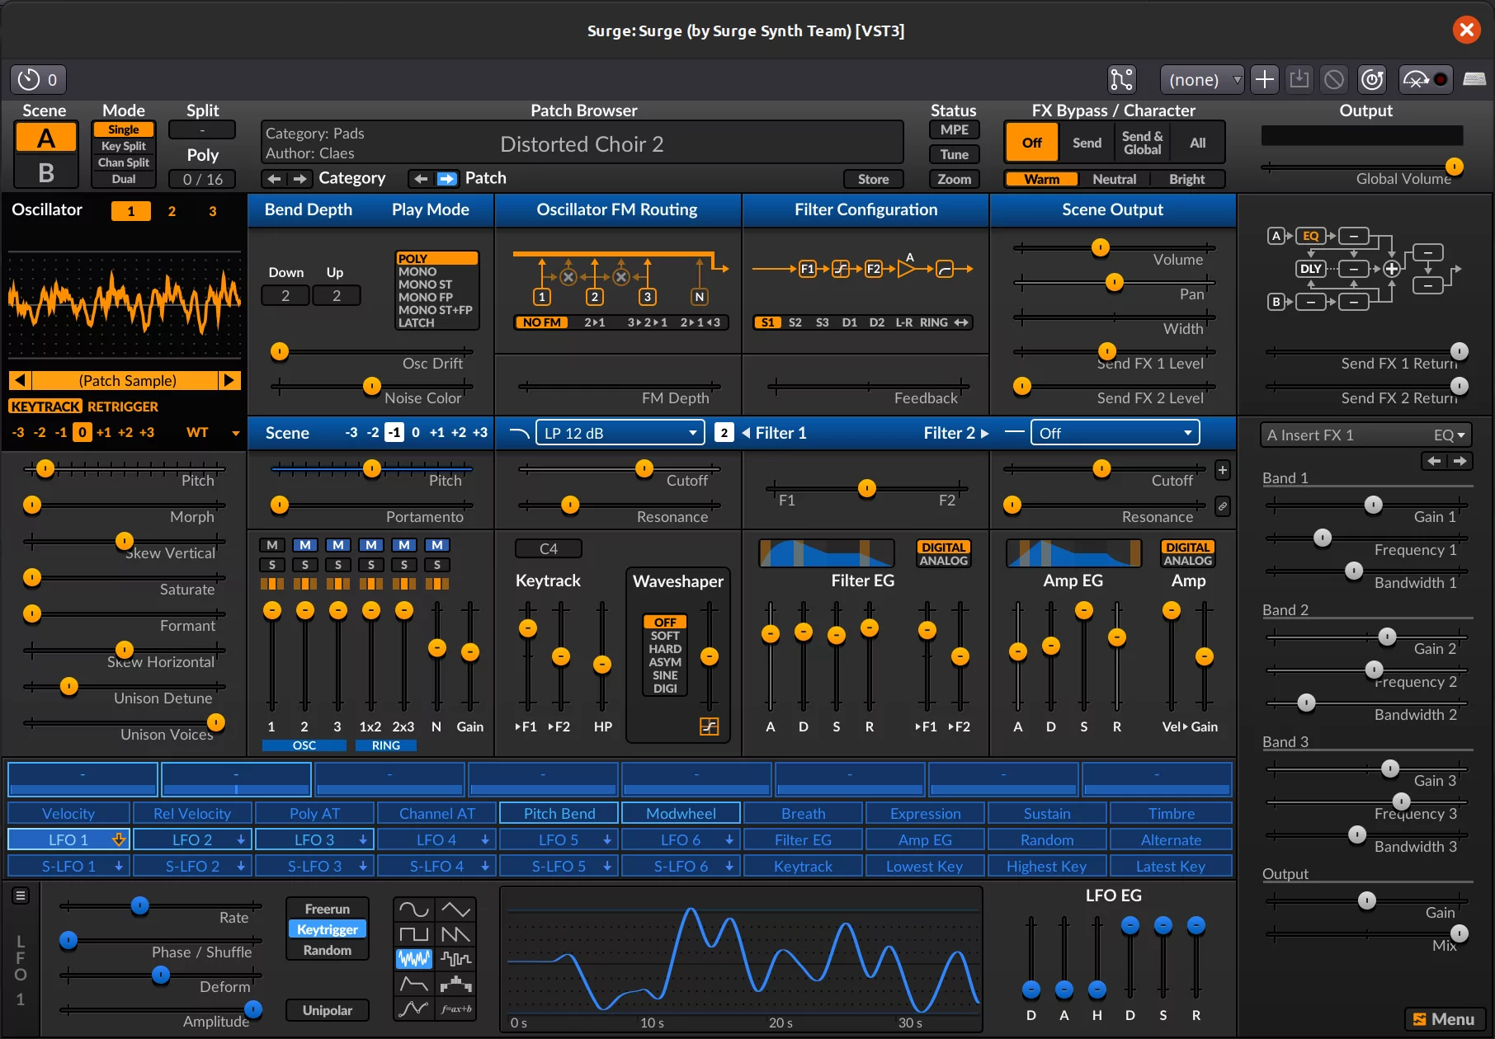
Task: Open the Tune status menu
Action: (955, 154)
